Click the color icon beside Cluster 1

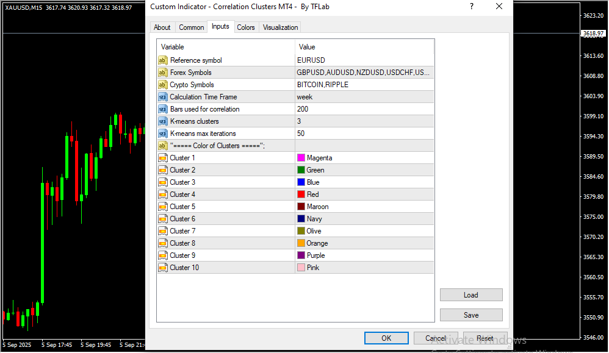click(162, 158)
